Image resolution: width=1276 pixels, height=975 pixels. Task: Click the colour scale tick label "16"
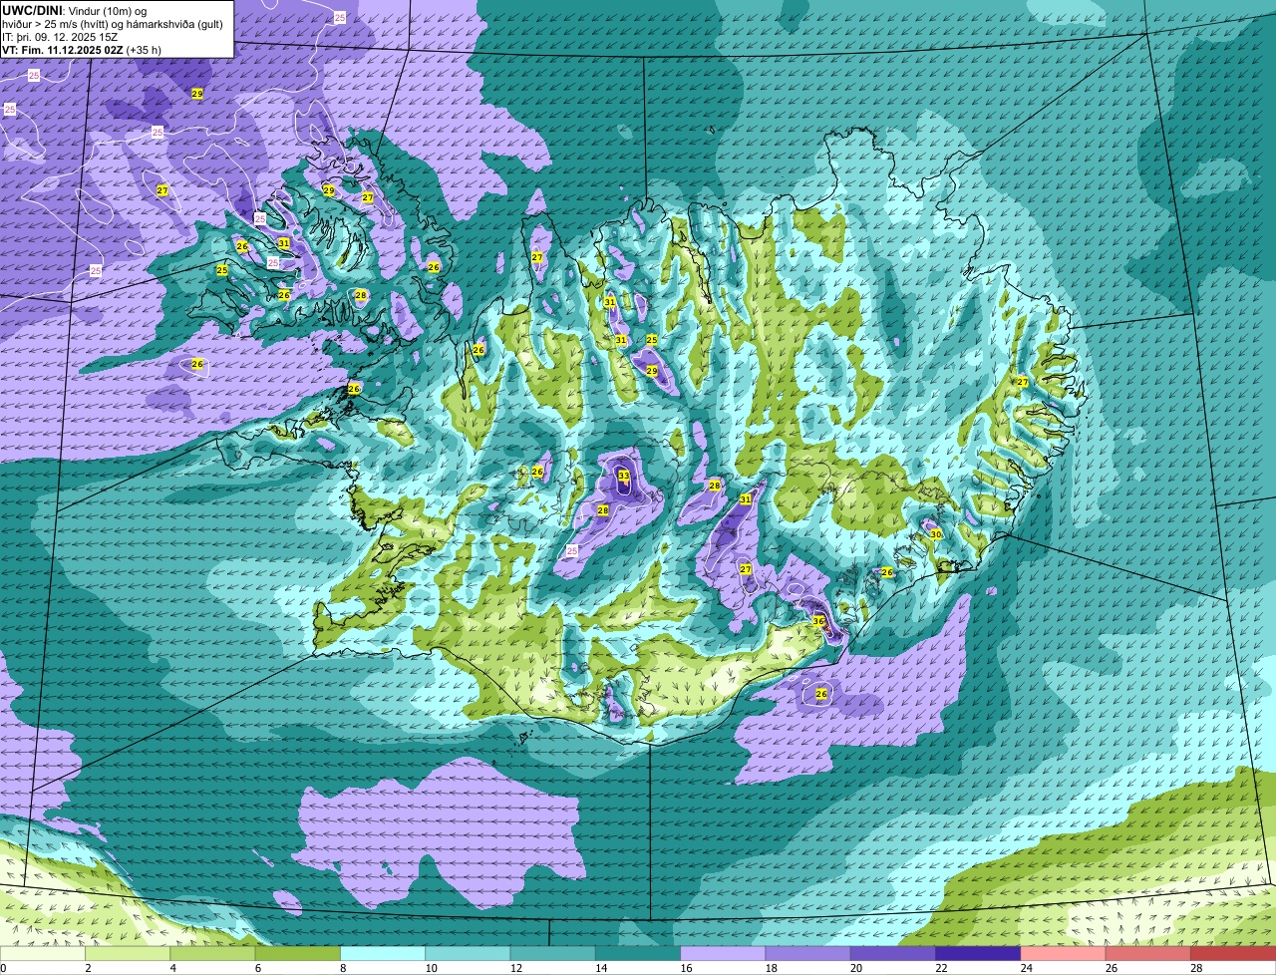click(686, 968)
